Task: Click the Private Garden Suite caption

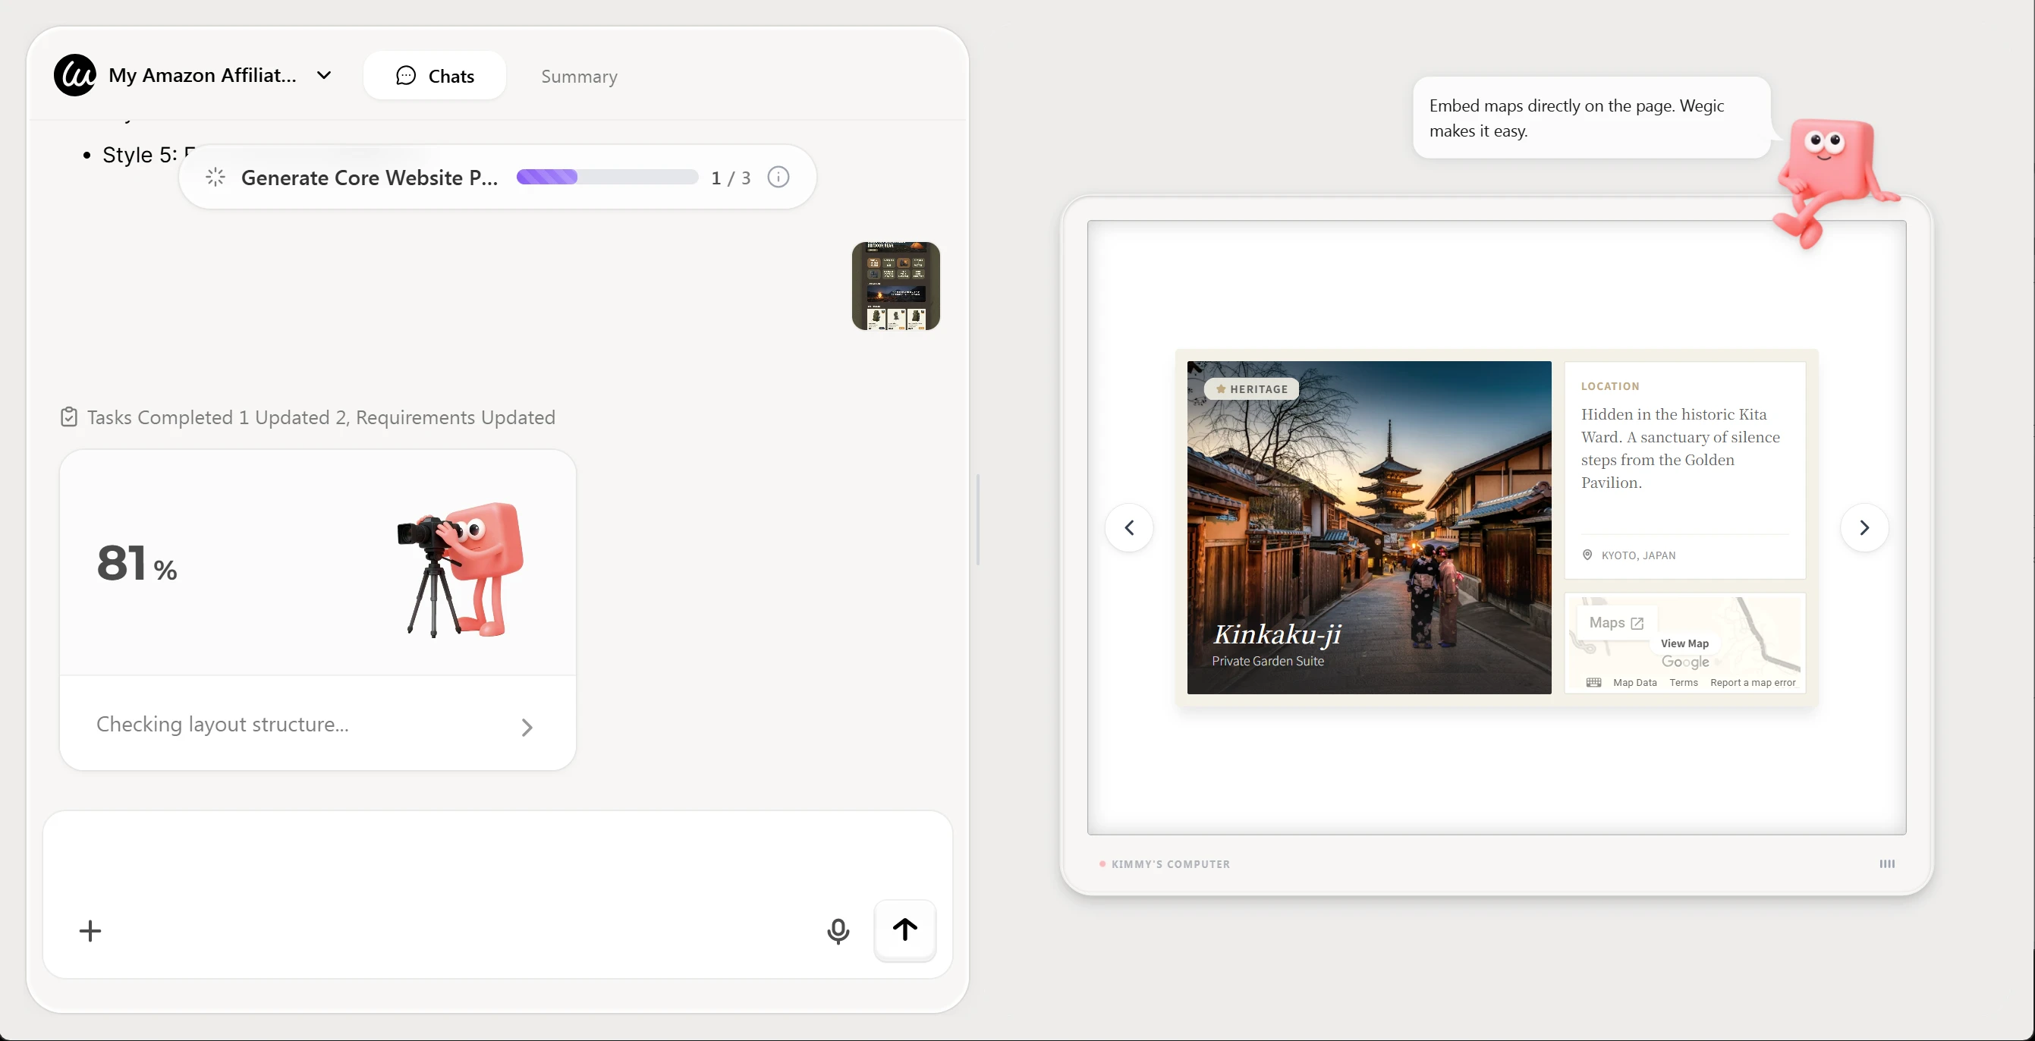Action: coord(1268,661)
